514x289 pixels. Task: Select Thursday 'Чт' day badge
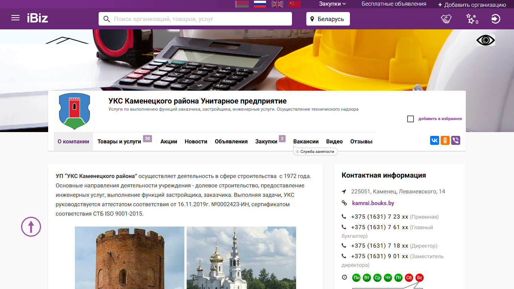(x=388, y=278)
